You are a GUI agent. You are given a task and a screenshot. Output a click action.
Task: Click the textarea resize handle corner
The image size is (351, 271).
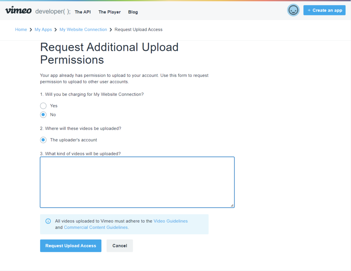click(232, 205)
